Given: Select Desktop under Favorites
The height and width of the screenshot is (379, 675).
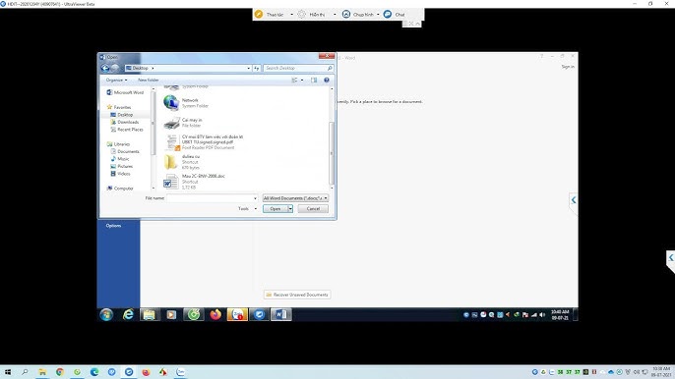Looking at the screenshot, I should (x=122, y=115).
